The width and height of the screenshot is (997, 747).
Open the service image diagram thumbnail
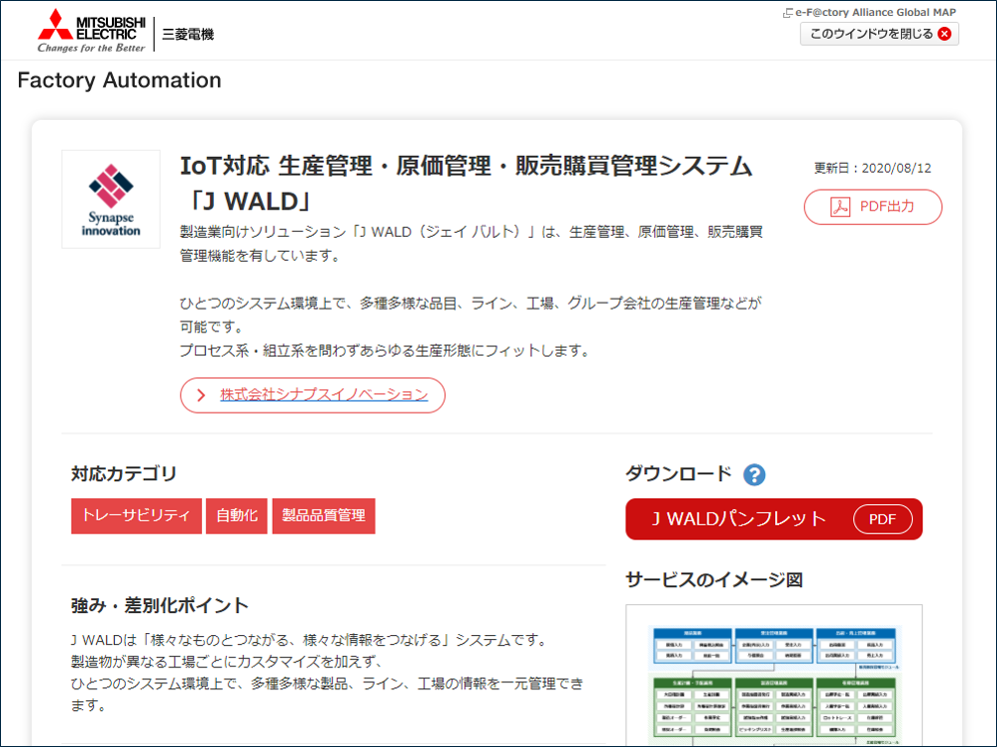774,675
